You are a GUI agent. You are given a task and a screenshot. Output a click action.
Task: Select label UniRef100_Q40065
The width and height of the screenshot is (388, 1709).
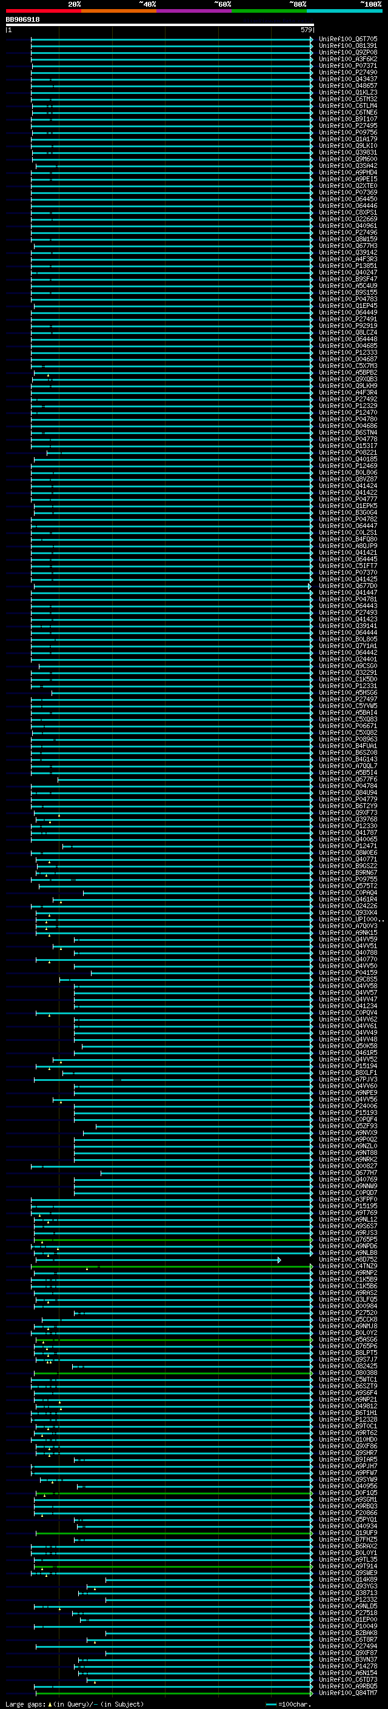tap(348, 839)
